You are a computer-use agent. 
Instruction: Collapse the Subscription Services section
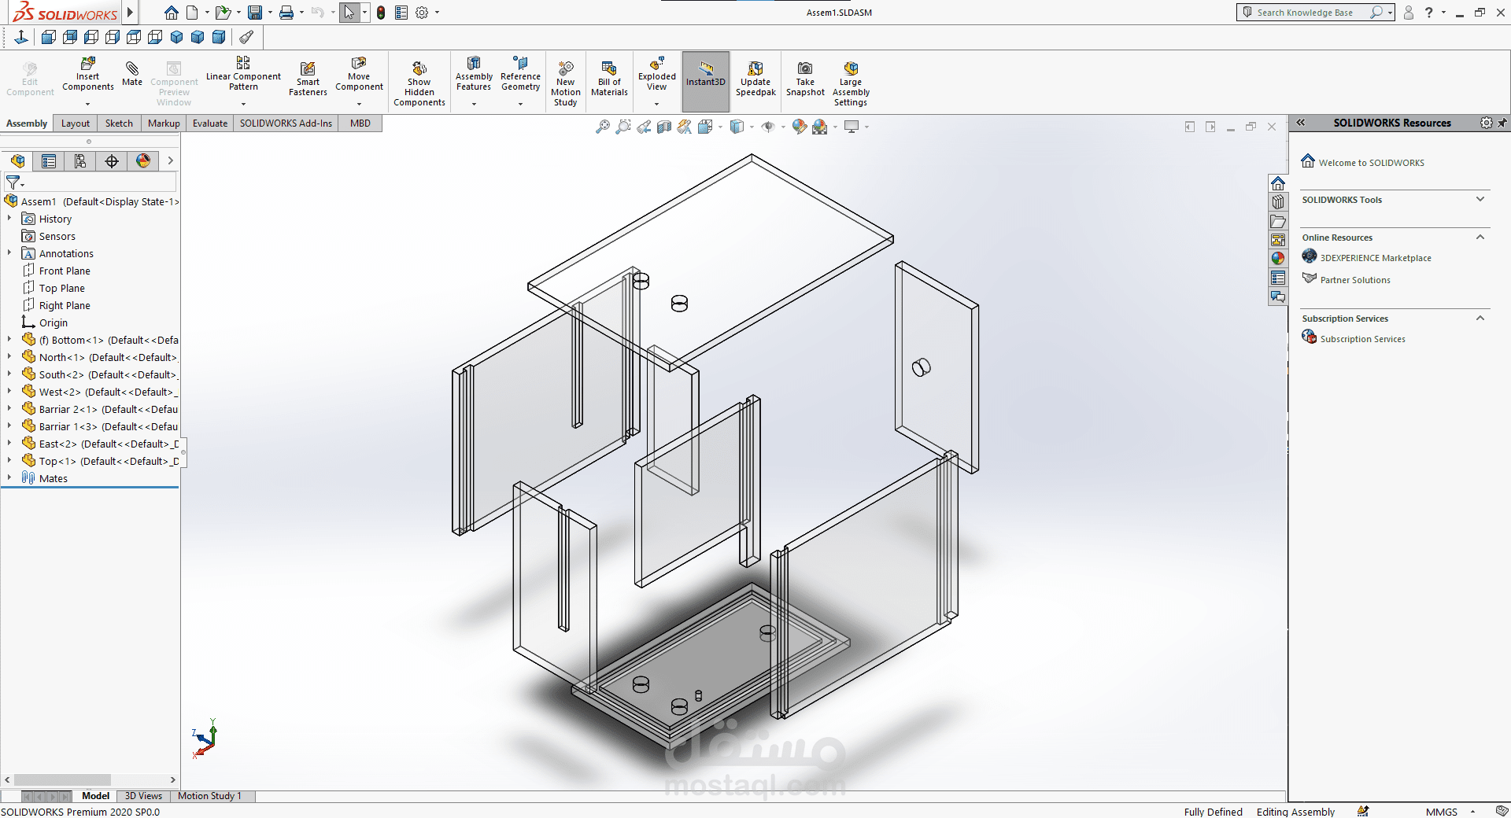pyautogui.click(x=1480, y=319)
